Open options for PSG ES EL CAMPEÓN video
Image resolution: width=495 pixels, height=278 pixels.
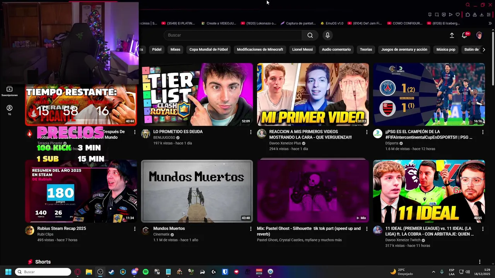pos(483,132)
